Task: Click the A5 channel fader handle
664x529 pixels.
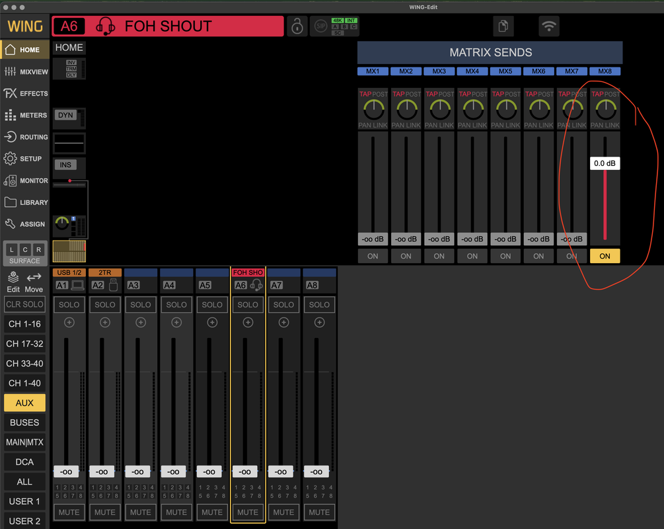Action: [209, 471]
